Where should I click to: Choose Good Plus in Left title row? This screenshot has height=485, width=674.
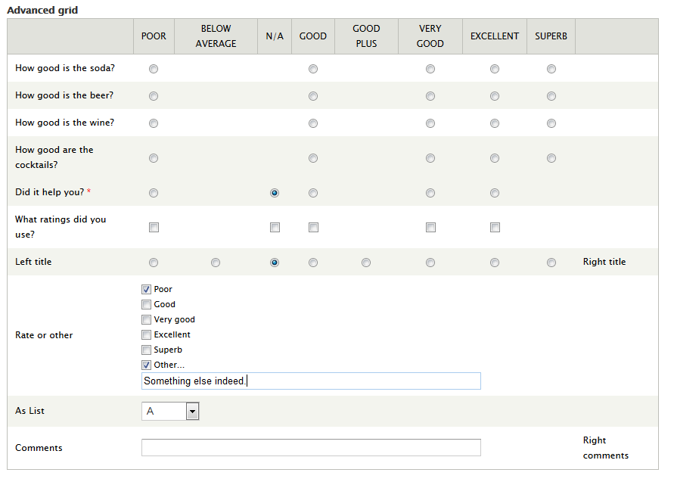[366, 263]
